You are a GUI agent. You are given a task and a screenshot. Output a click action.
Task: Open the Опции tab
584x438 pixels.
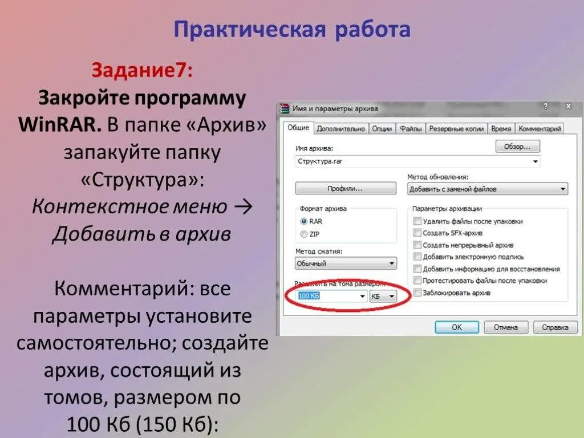[382, 129]
